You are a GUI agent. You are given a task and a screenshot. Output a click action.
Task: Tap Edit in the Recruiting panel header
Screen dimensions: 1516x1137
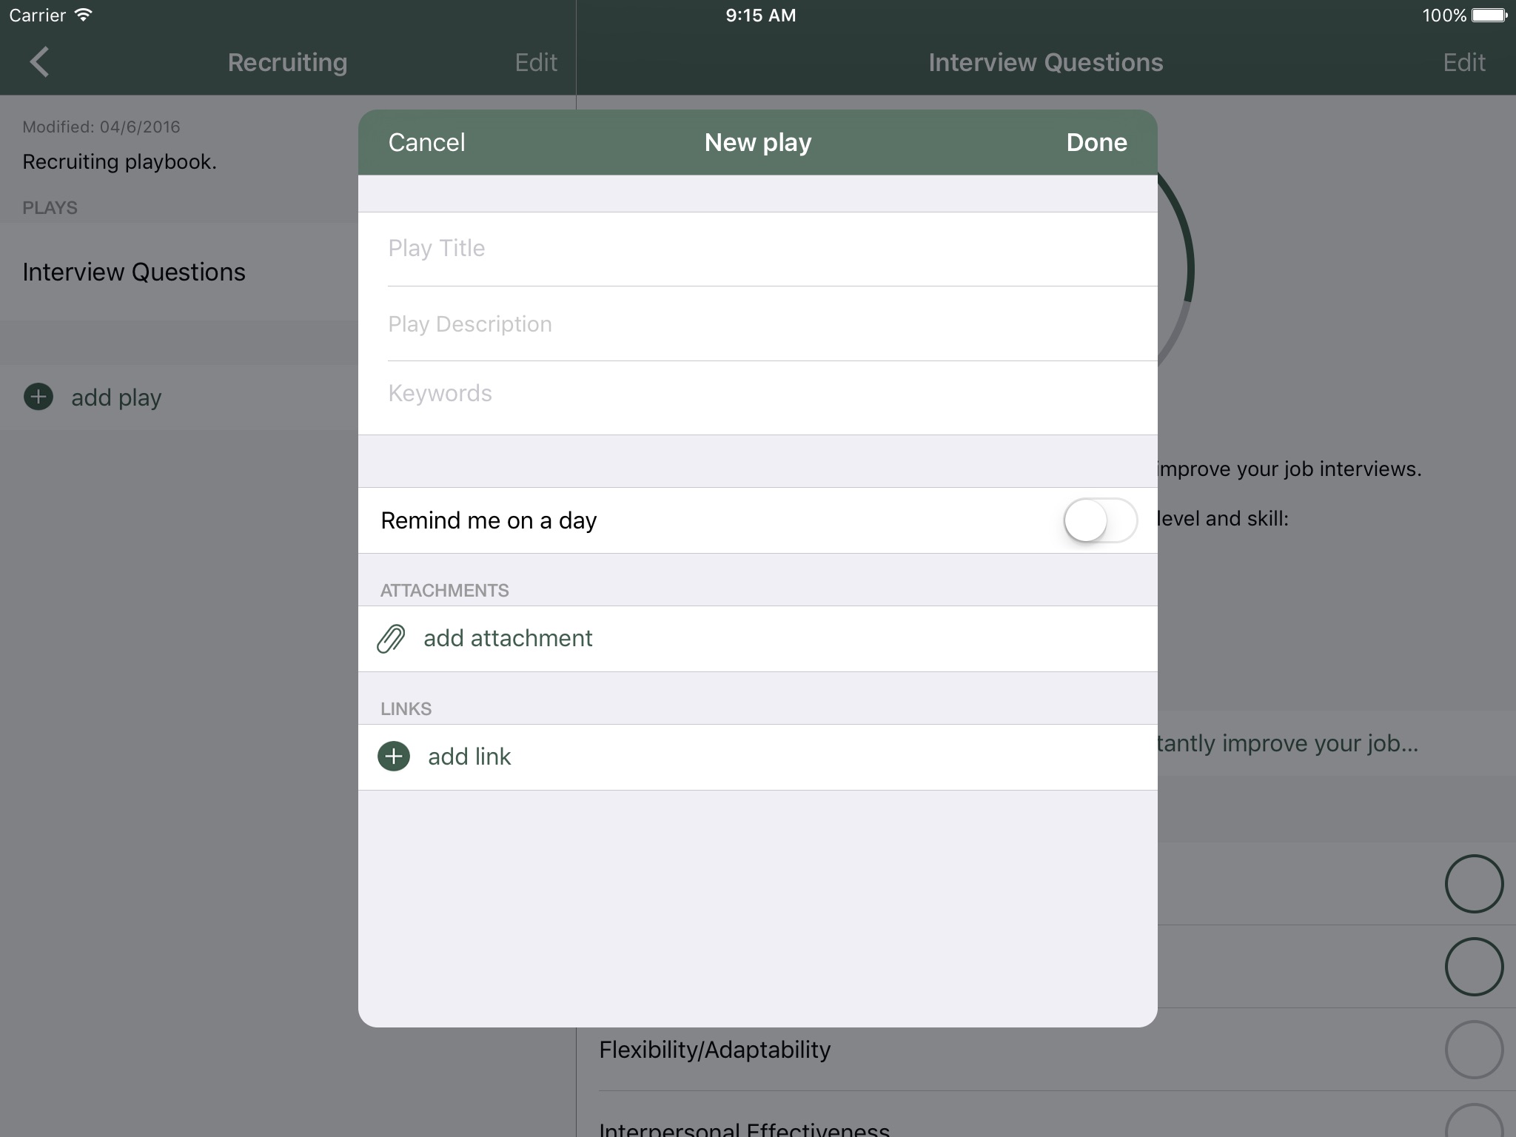(536, 62)
